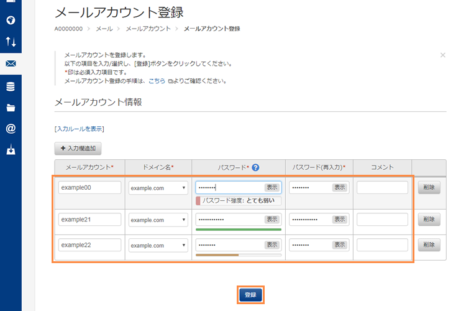Open domain dropdown for example22 row
Screen dimensions: 466x311
tap(158, 246)
